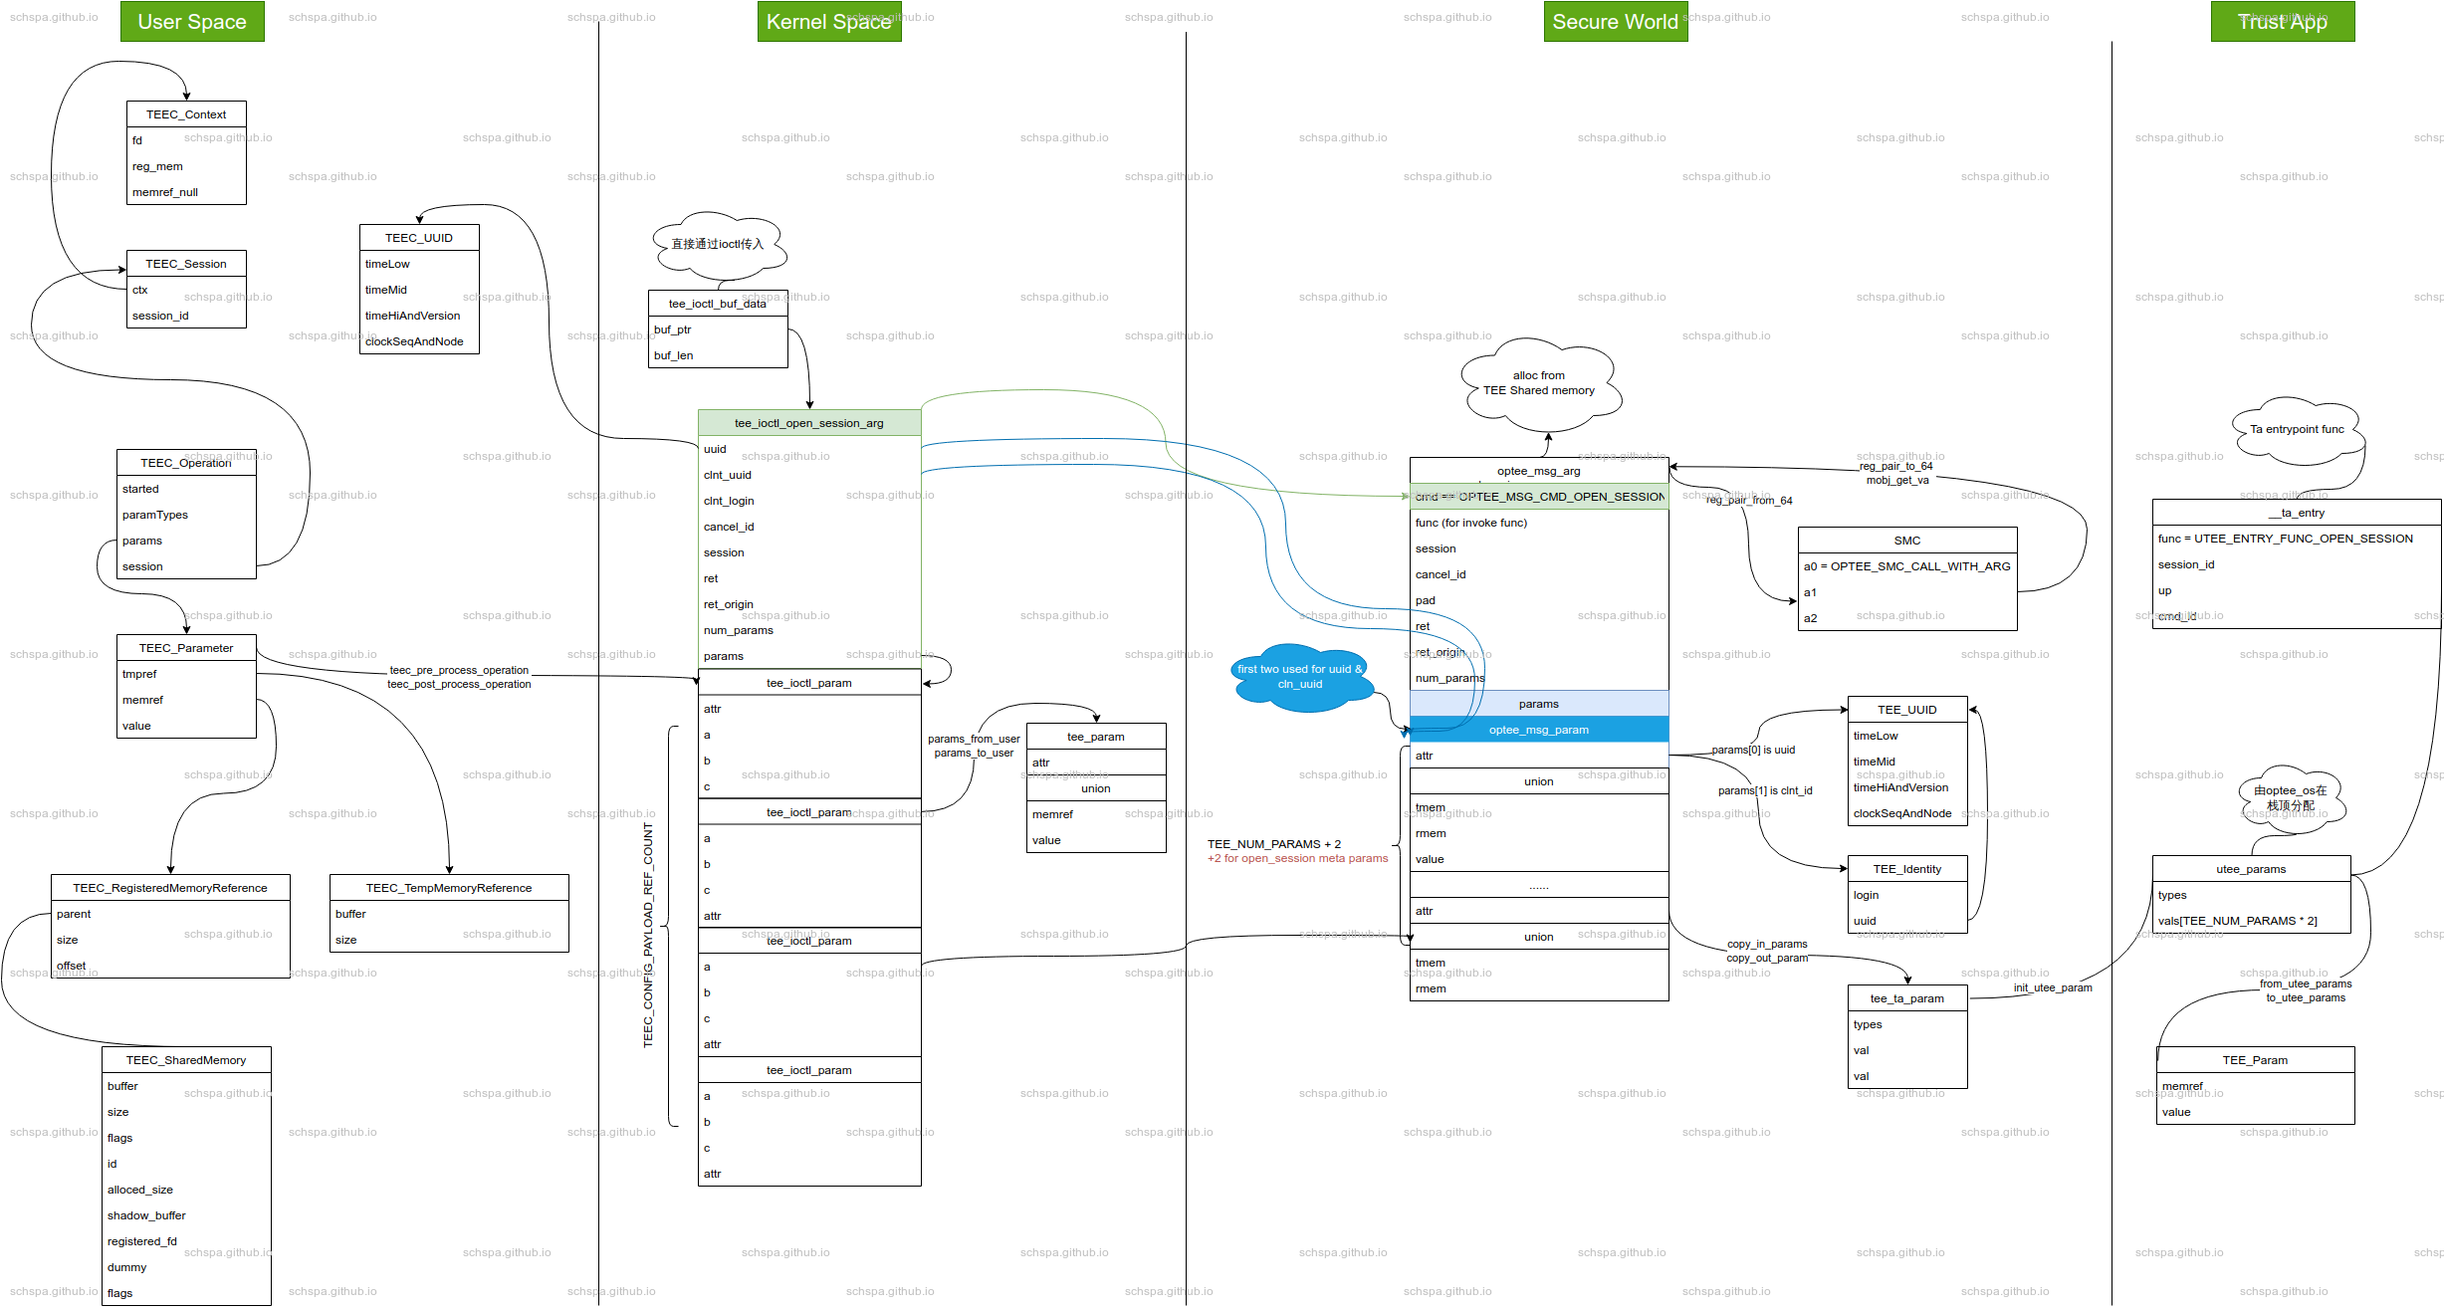Select the Trust App header label

[x=2282, y=22]
